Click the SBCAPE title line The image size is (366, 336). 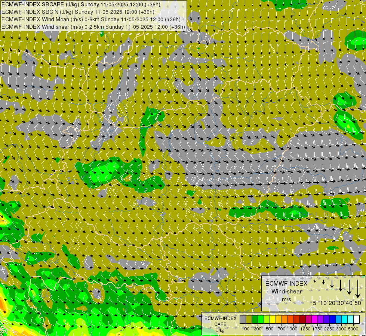[81, 4]
